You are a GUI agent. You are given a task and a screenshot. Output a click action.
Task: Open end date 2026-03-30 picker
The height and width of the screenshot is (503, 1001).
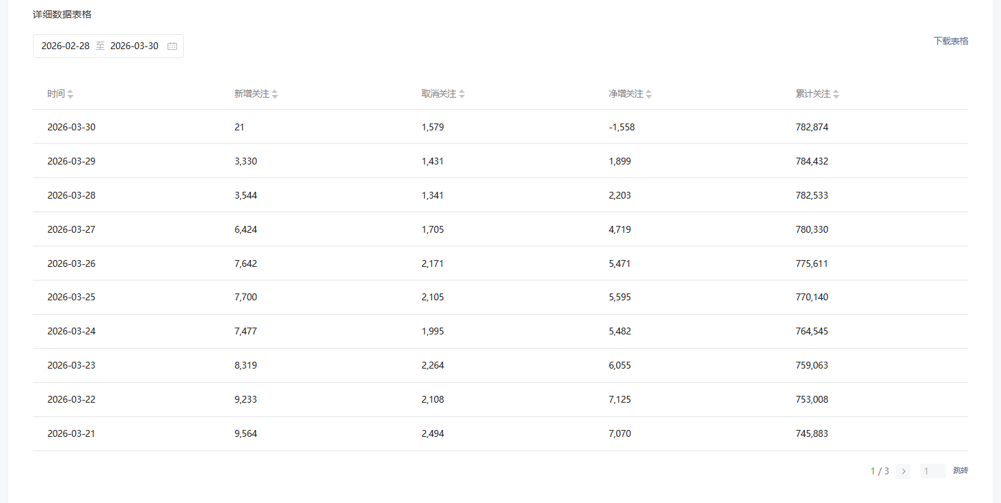134,46
